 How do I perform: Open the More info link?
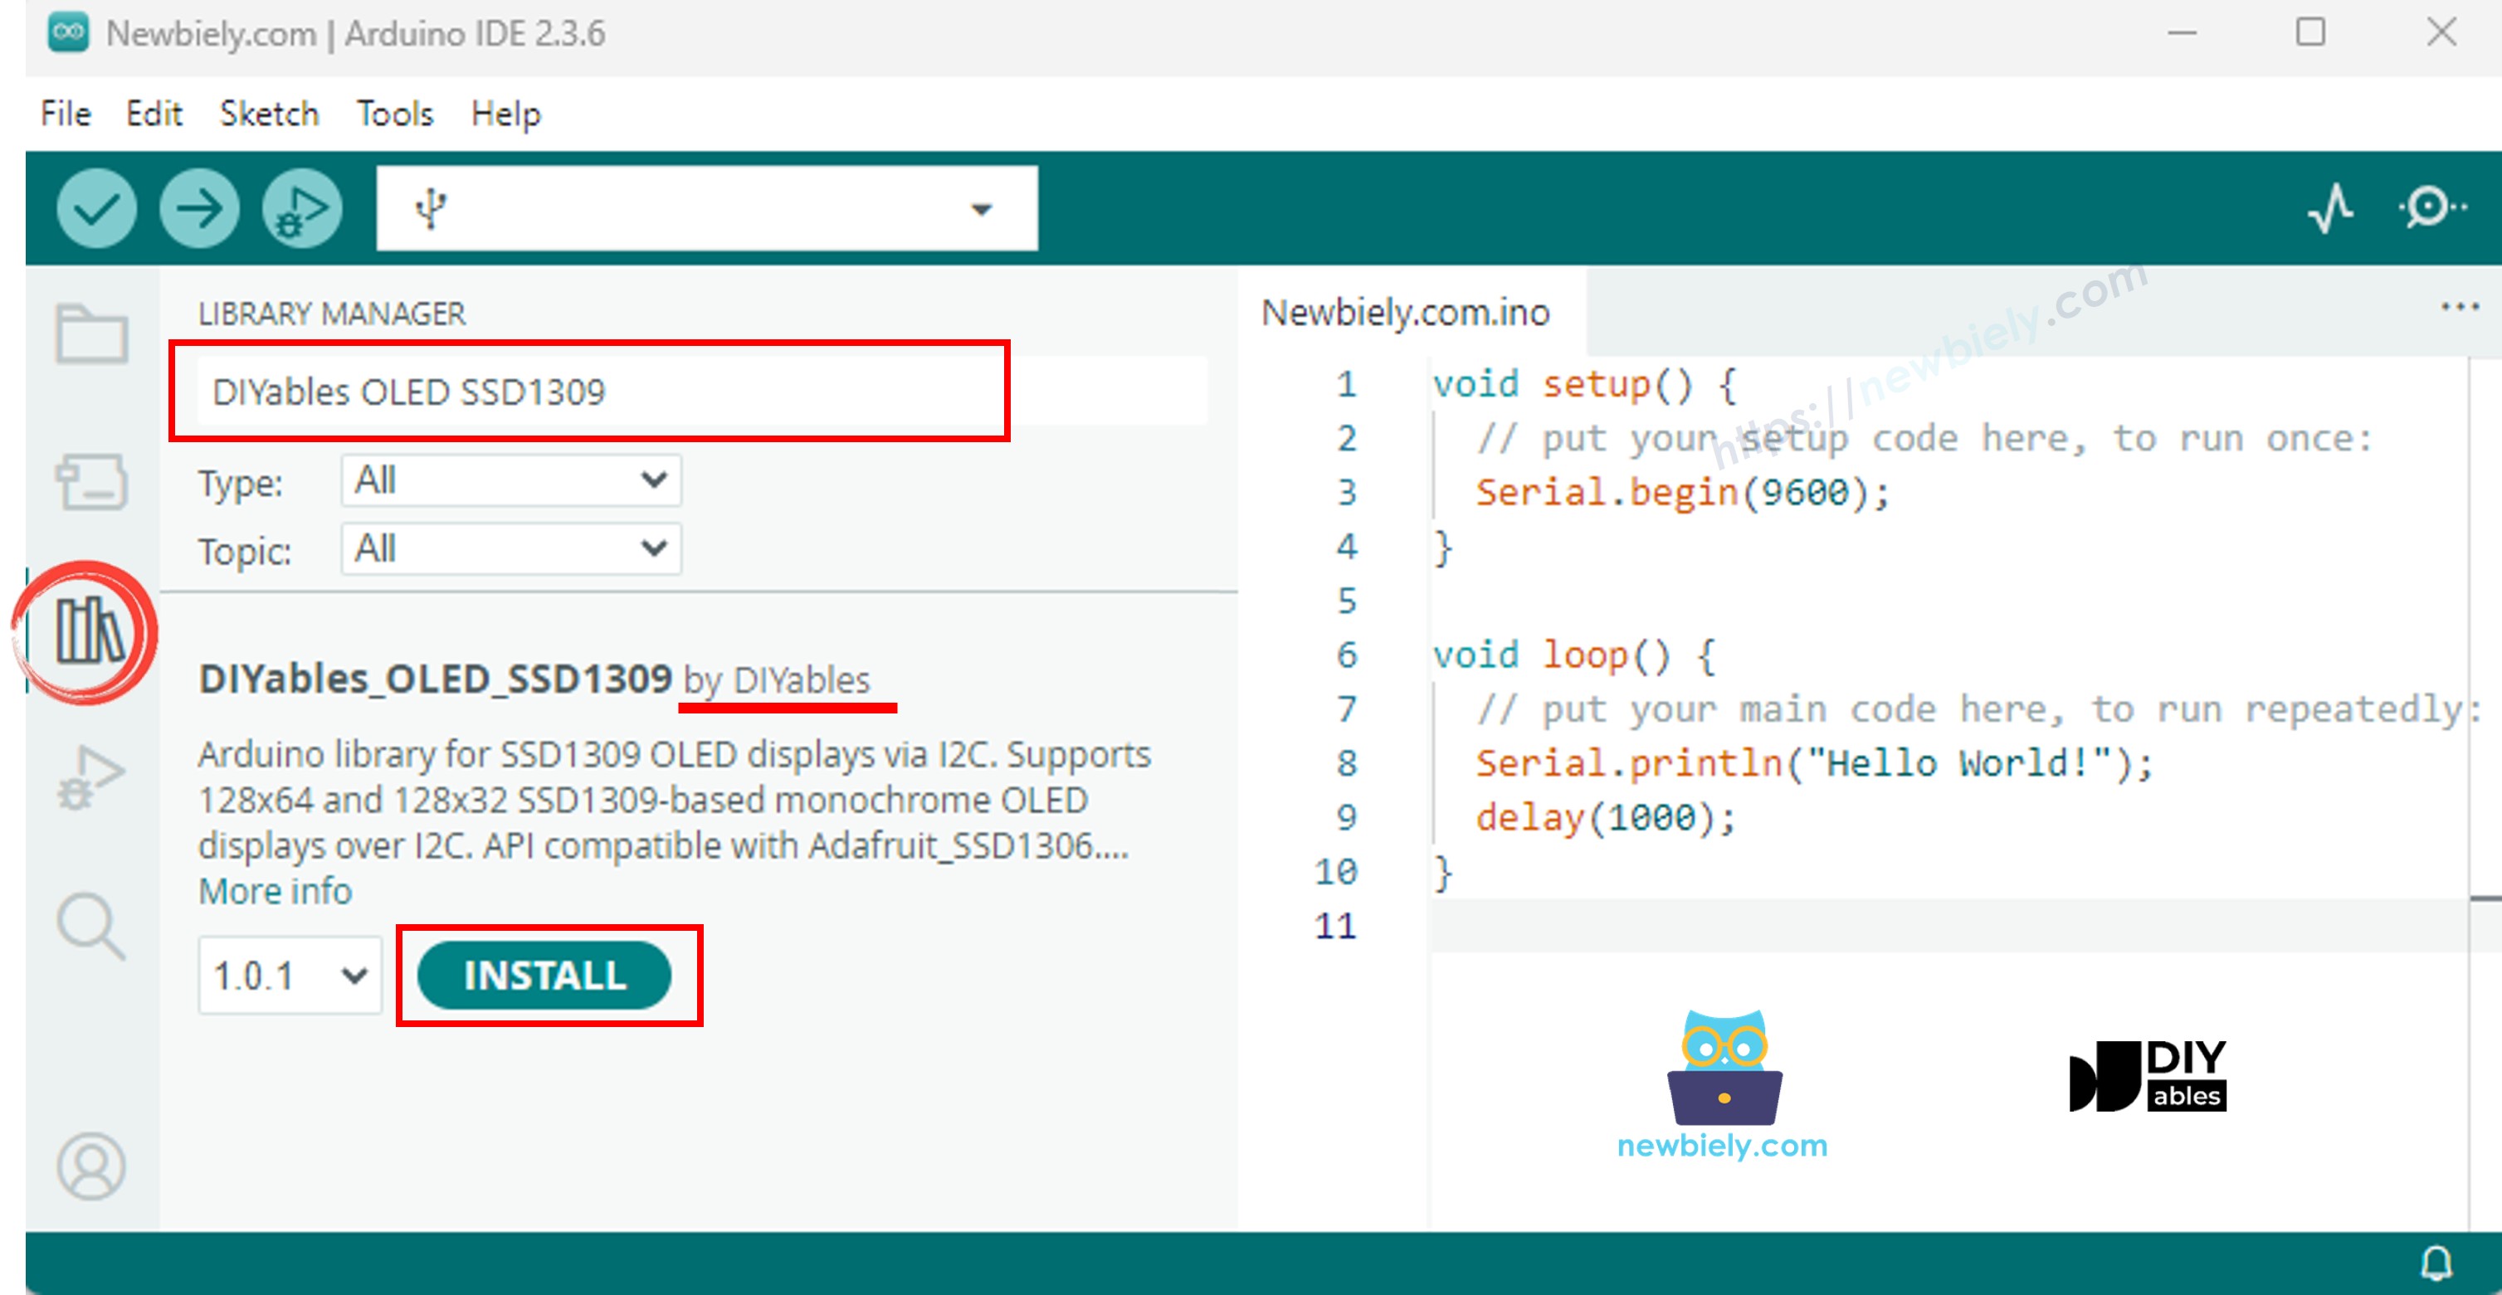pos(275,890)
